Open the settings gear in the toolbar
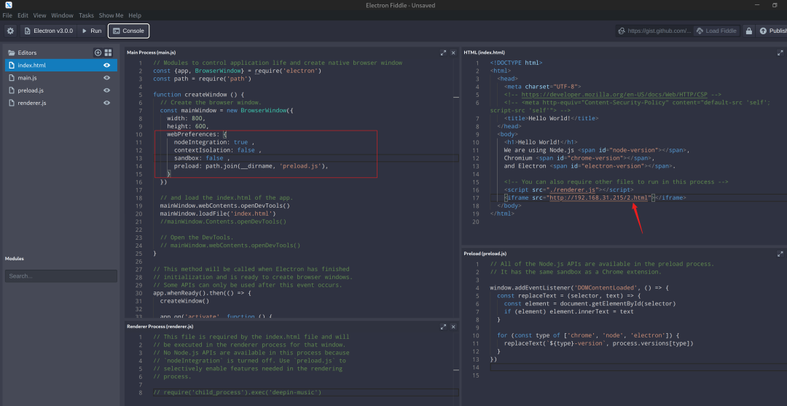The height and width of the screenshot is (406, 787). (10, 31)
